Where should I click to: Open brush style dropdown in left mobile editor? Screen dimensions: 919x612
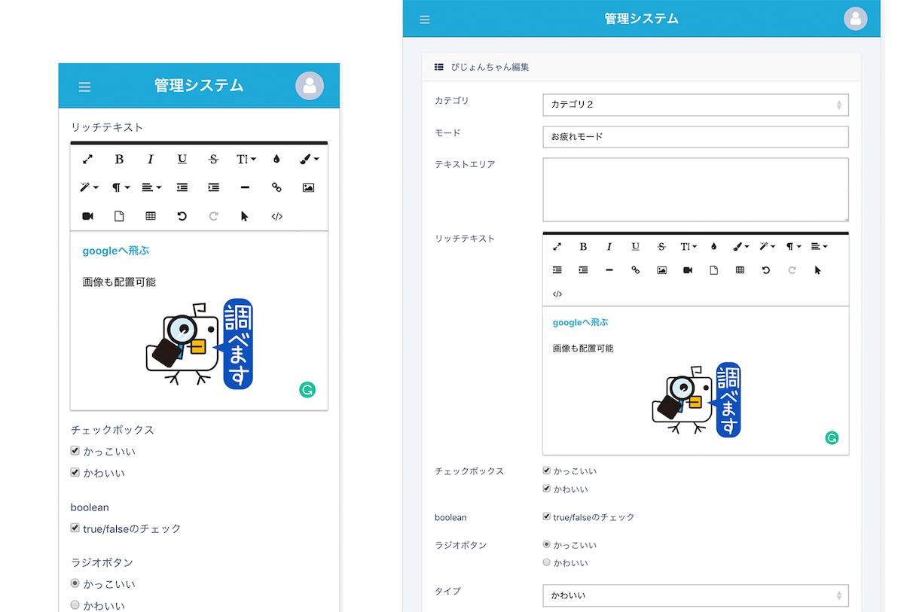click(x=309, y=159)
